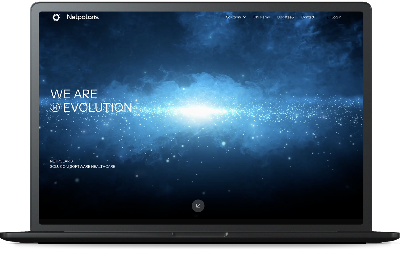The image size is (400, 260).
Task: Click the ® symbol before EVOLUTION
Action: [55, 108]
